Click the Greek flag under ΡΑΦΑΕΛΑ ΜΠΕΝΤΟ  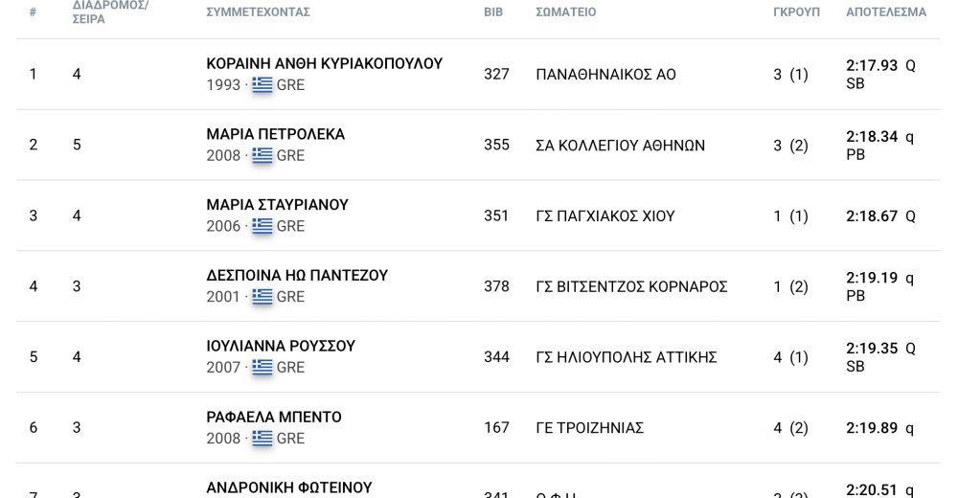(262, 438)
